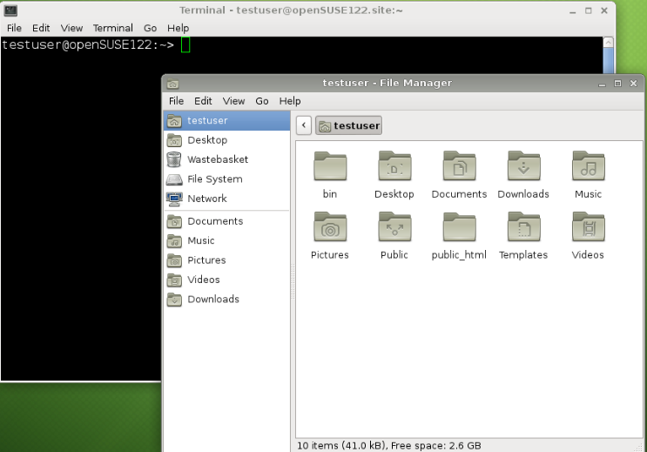Open Wastebasket in sidebar
Screen dimensions: 647x452
coord(227,159)
